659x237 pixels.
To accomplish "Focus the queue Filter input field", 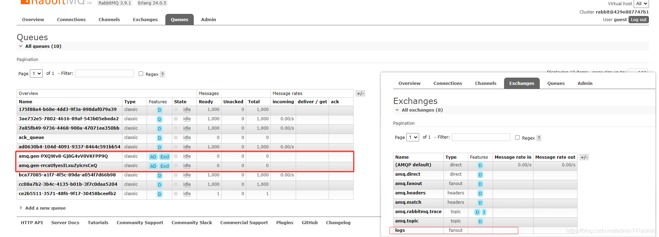I will 104,73.
